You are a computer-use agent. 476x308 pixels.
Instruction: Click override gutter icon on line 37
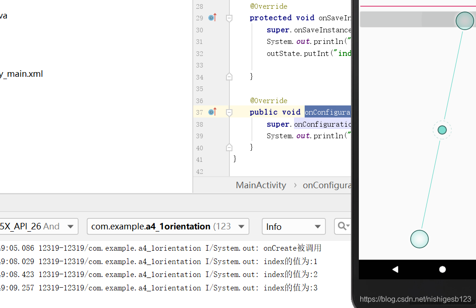point(213,112)
